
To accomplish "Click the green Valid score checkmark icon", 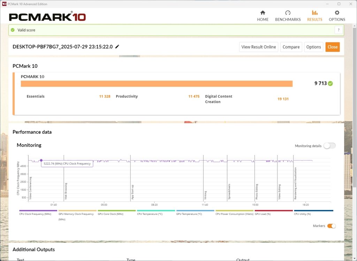I will pyautogui.click(x=13, y=30).
